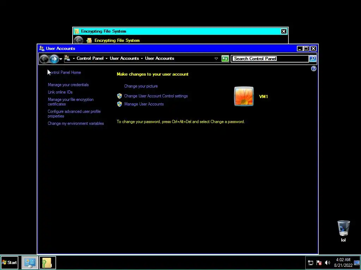Viewport: 361px width, 270px height.
Task: Close the User Accounts window
Action: click(x=313, y=49)
